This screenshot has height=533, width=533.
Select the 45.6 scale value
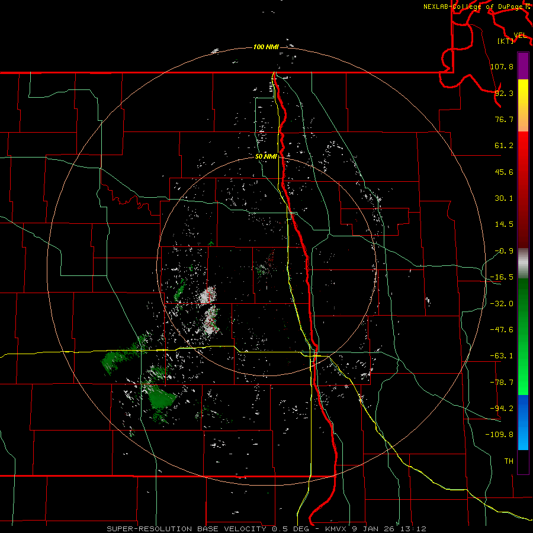(504, 172)
